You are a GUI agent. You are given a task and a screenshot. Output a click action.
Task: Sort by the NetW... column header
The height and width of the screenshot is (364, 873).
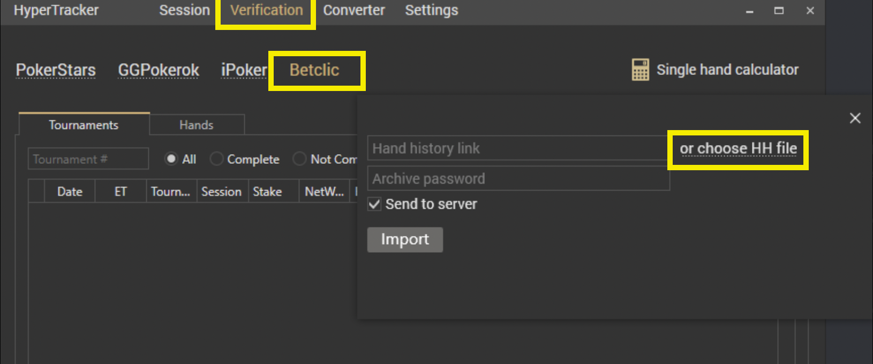(x=324, y=192)
